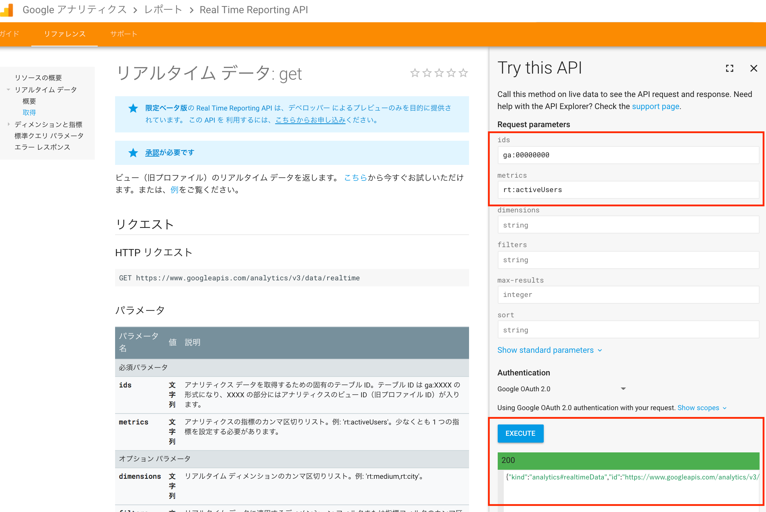Select 取得 in the sidebar
The width and height of the screenshot is (766, 512).
[29, 112]
